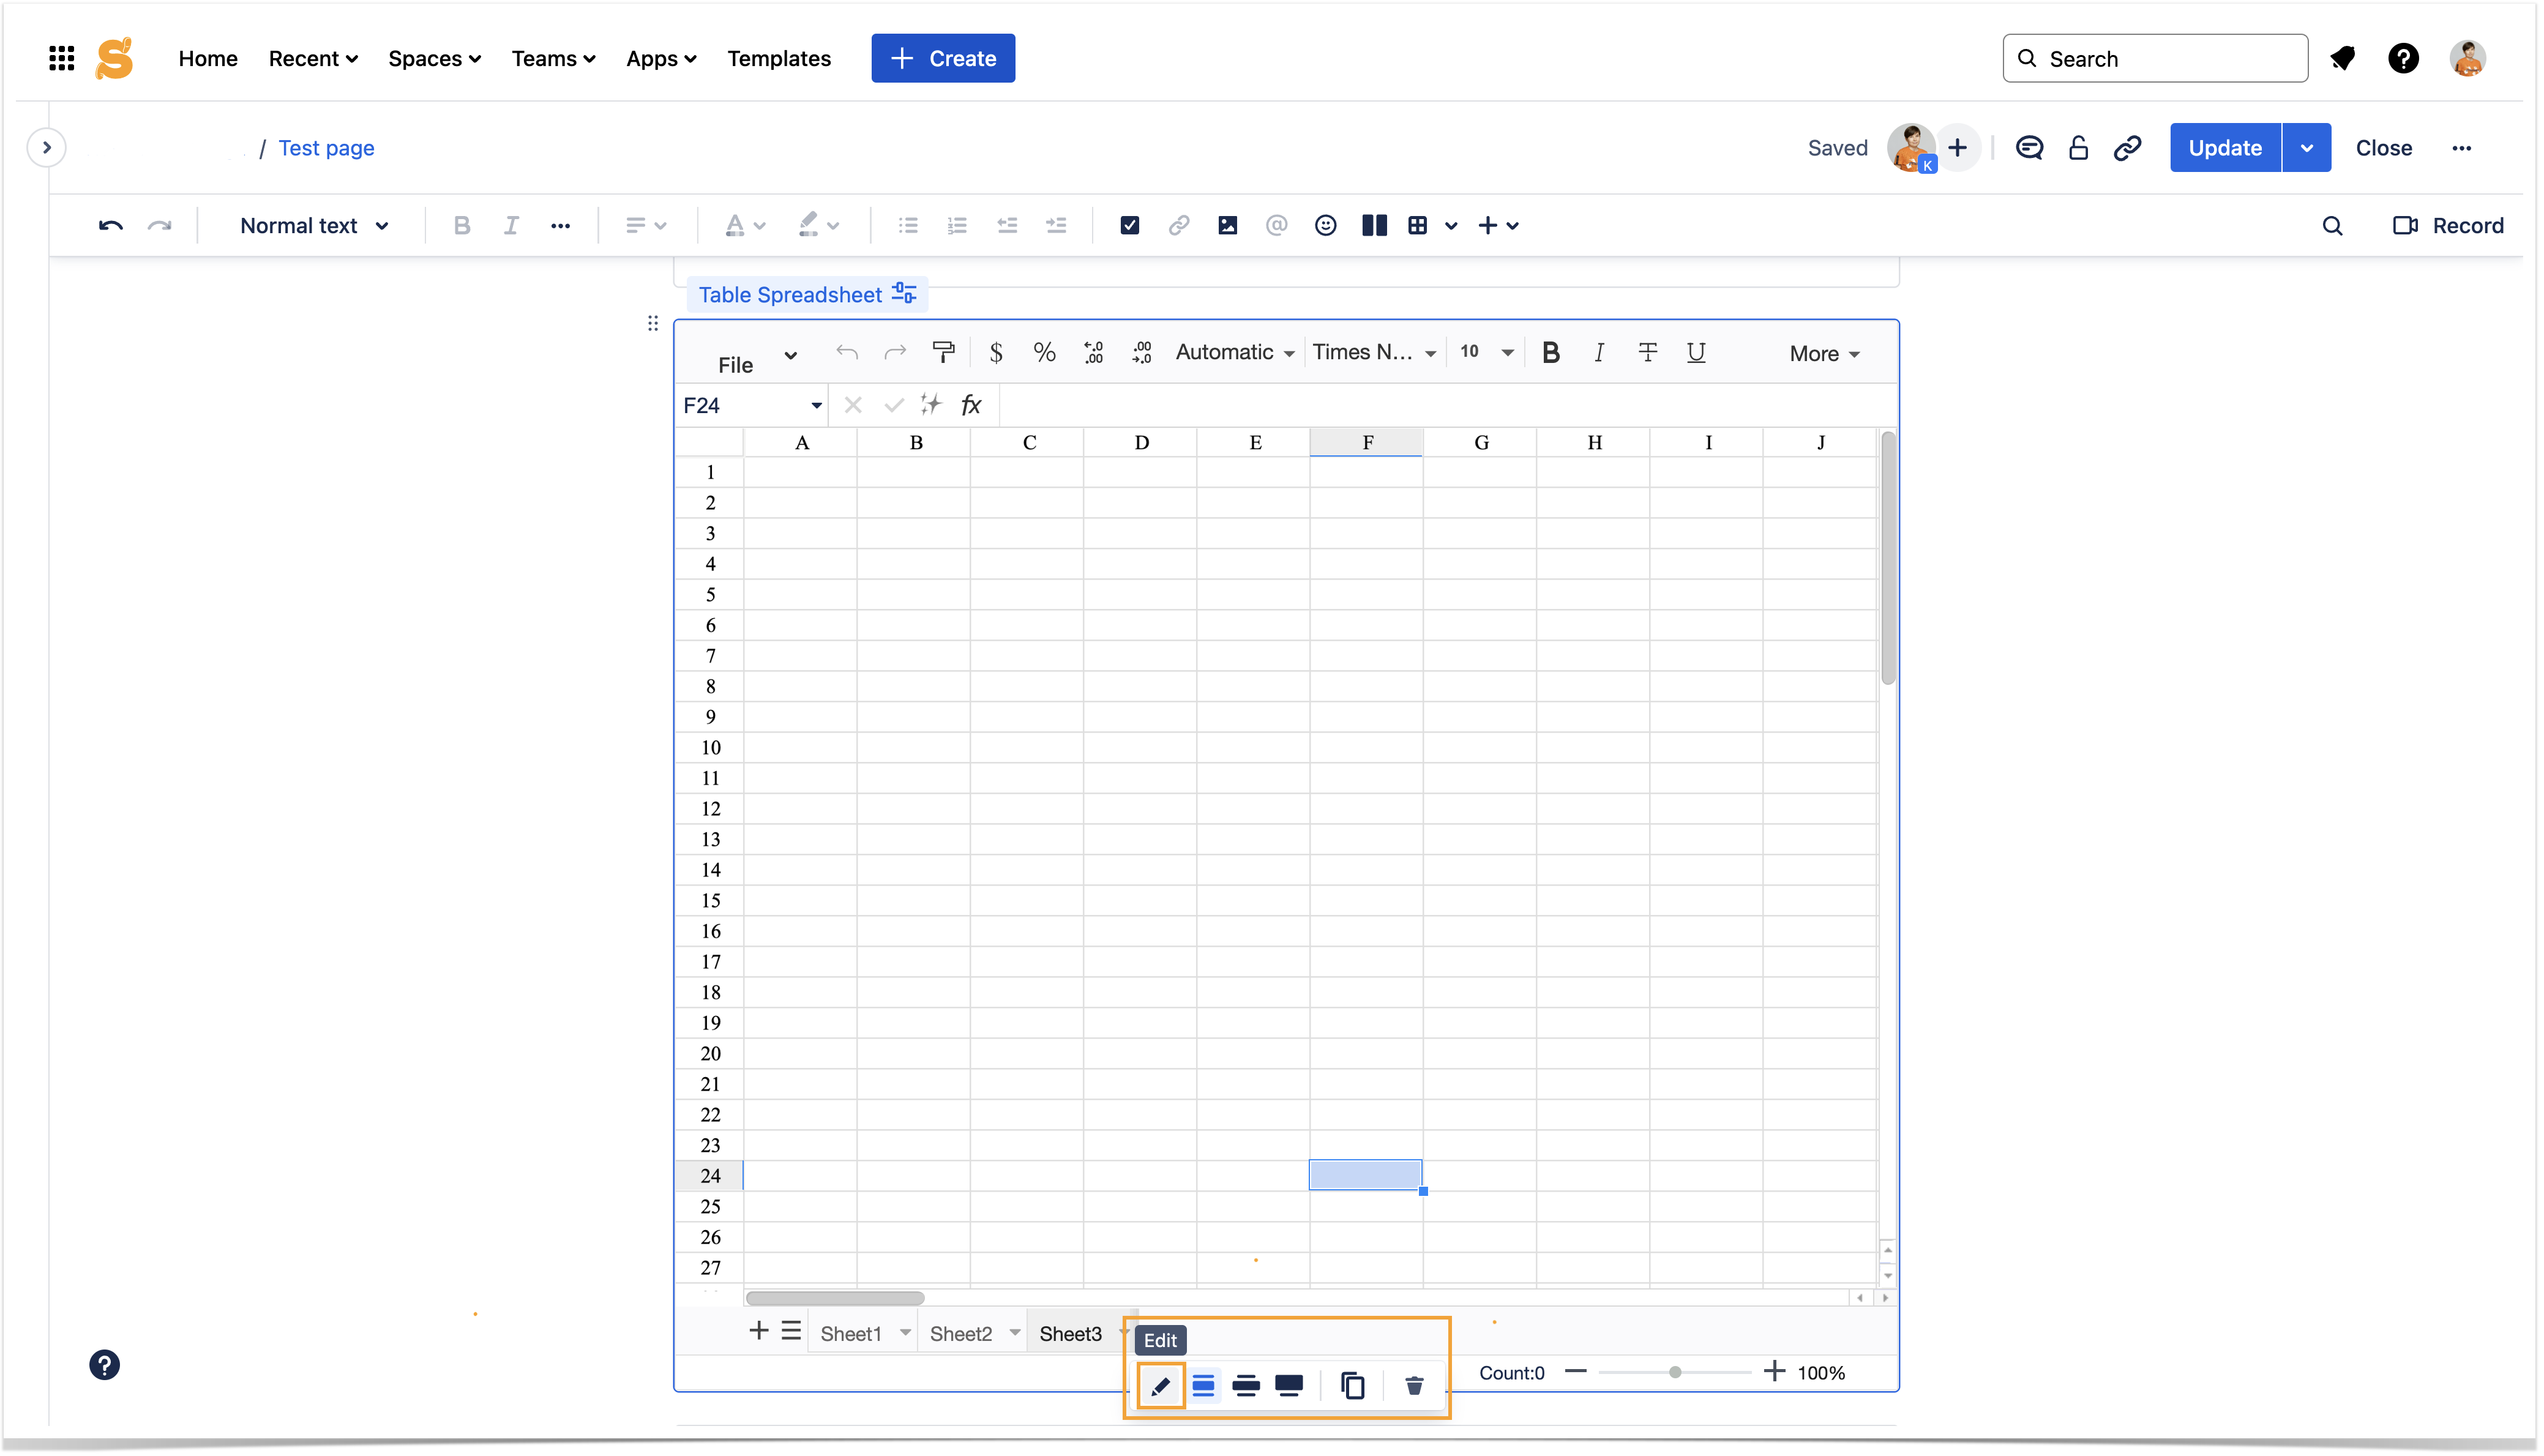Click the Edit pencil icon in macro toolbar
The height and width of the screenshot is (1456, 2544).
(1160, 1386)
